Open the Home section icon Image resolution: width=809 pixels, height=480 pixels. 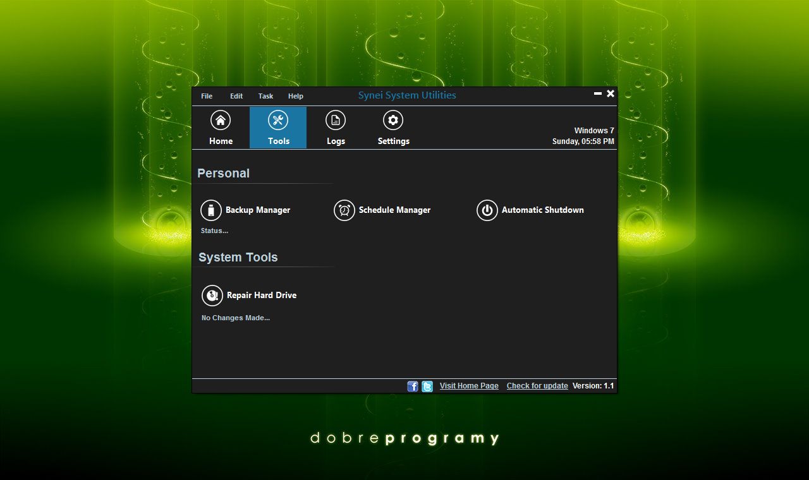[x=221, y=120]
